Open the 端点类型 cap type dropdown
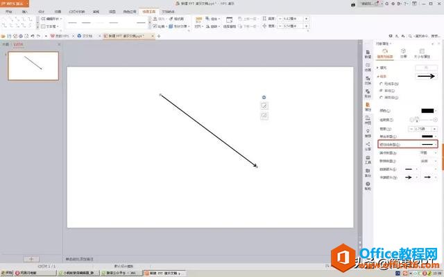This screenshot has height=277, width=444. tap(427, 152)
